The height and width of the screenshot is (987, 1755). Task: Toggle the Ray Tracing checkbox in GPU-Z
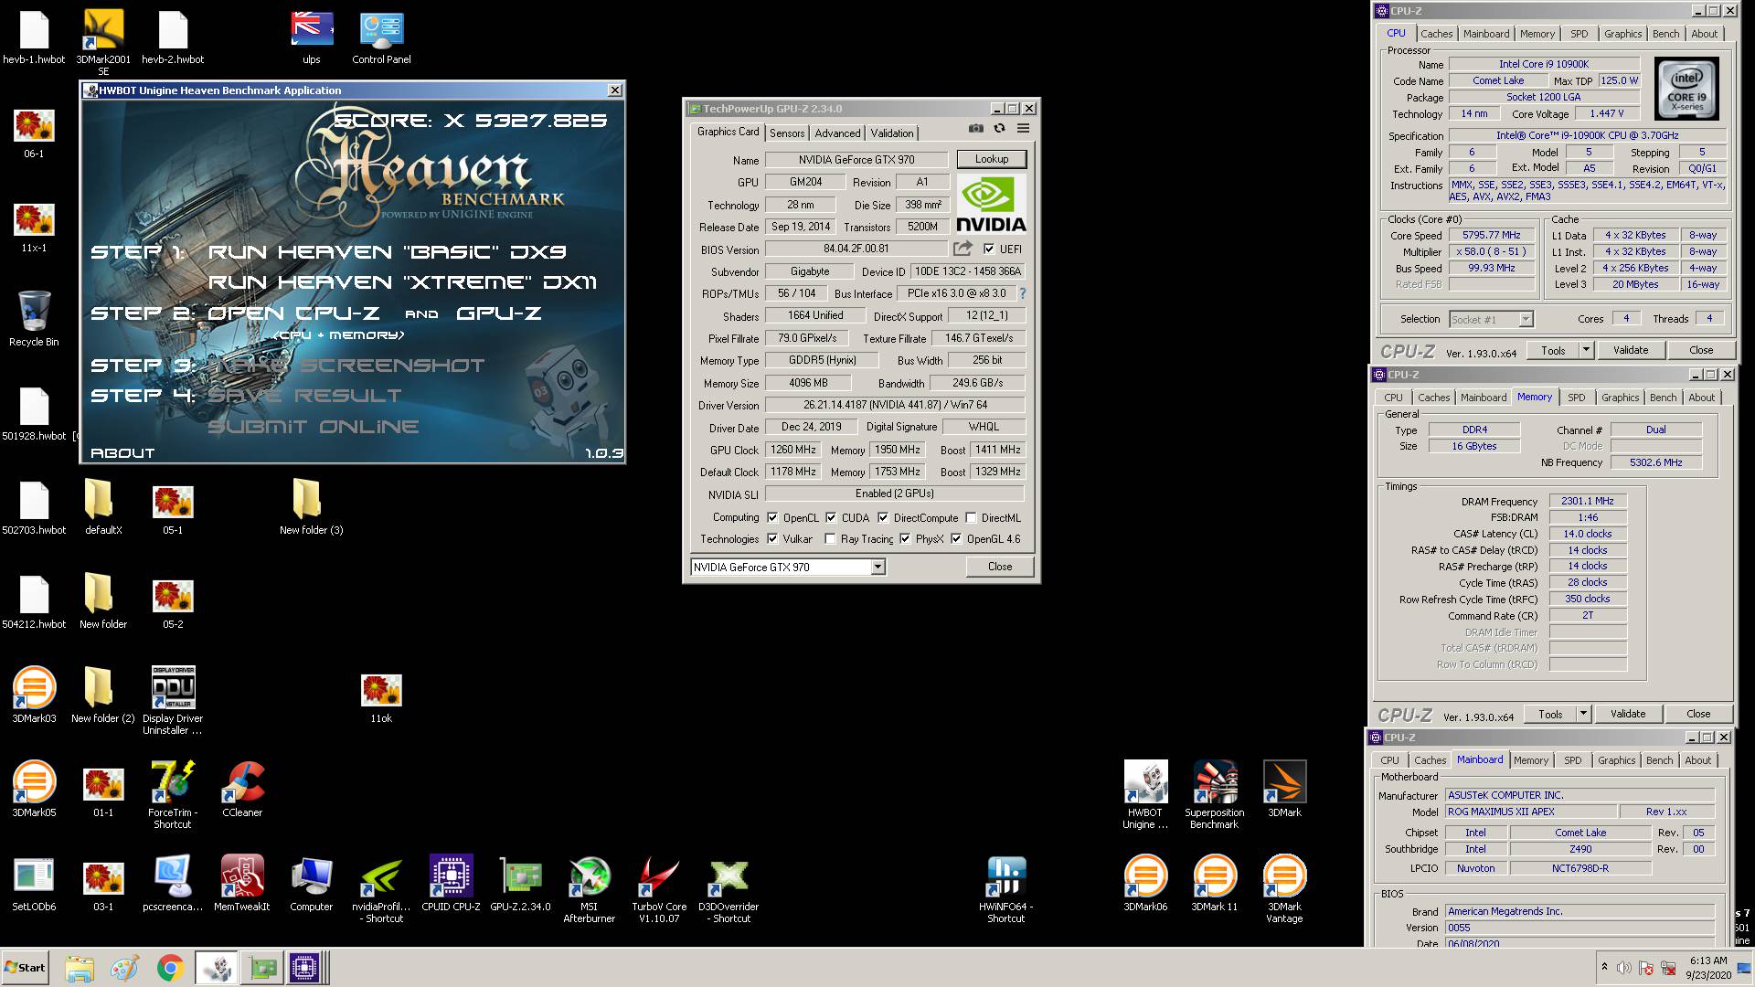pyautogui.click(x=830, y=538)
